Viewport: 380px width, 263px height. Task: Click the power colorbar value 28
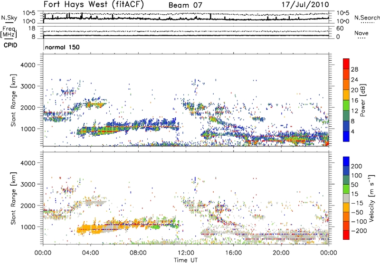click(354, 69)
